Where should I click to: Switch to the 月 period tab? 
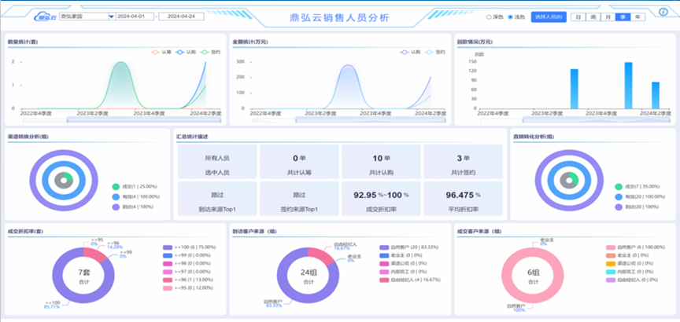click(608, 16)
